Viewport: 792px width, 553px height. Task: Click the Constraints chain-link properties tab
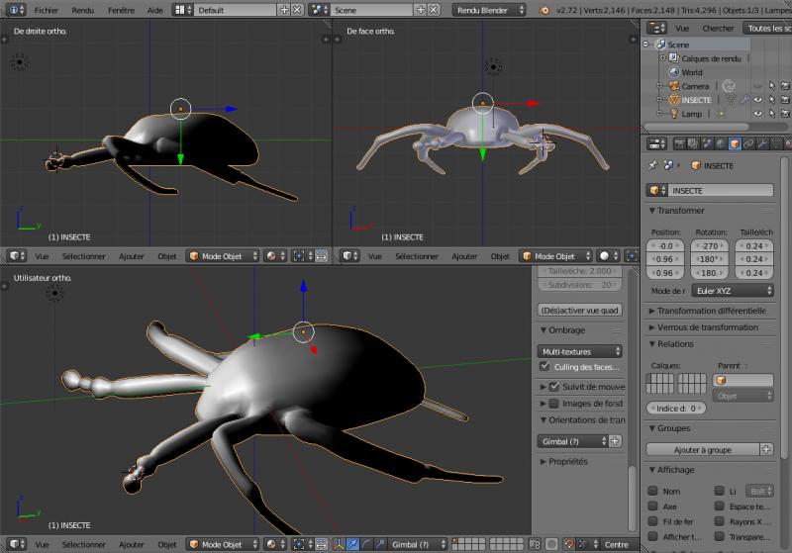pyautogui.click(x=748, y=143)
